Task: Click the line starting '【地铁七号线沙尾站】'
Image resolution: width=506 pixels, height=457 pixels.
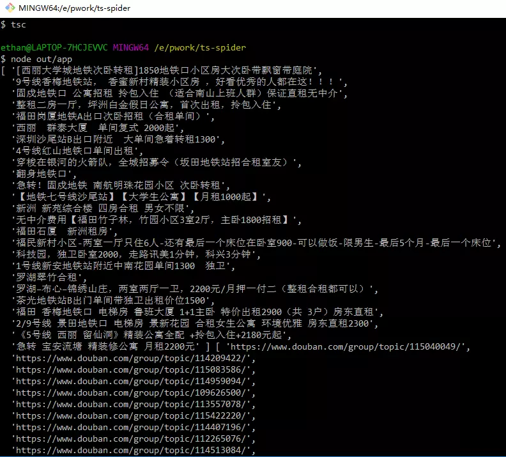Action: click(x=141, y=197)
